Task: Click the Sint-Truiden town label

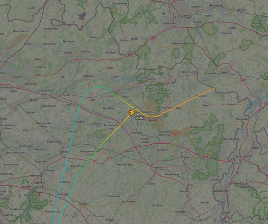Action: click(129, 201)
